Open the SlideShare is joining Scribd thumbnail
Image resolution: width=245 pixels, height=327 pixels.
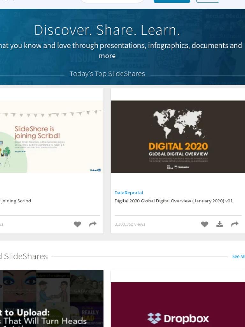[52, 137]
